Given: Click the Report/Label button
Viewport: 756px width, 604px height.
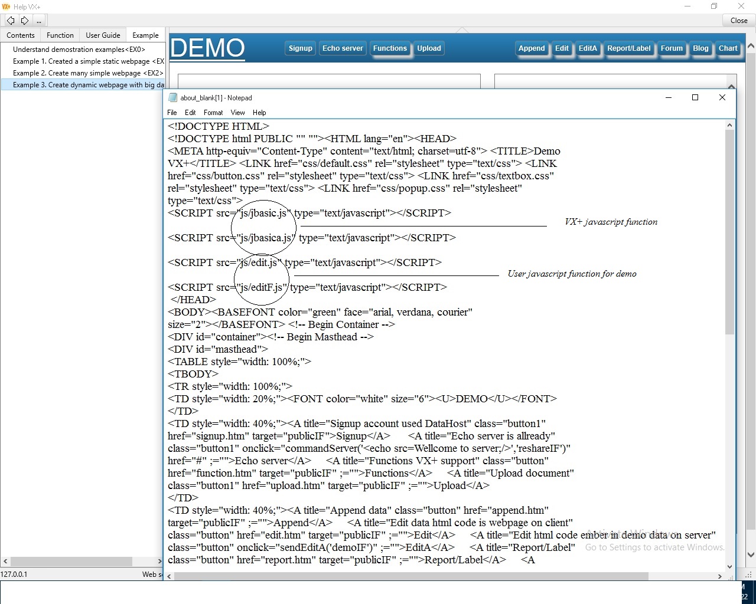Looking at the screenshot, I should (630, 48).
